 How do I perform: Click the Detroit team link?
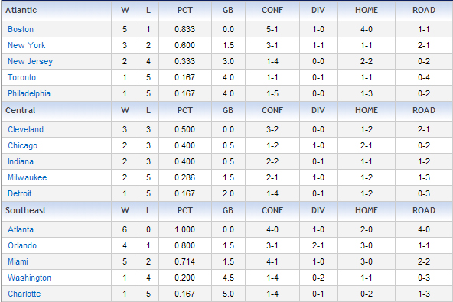pyautogui.click(x=19, y=193)
